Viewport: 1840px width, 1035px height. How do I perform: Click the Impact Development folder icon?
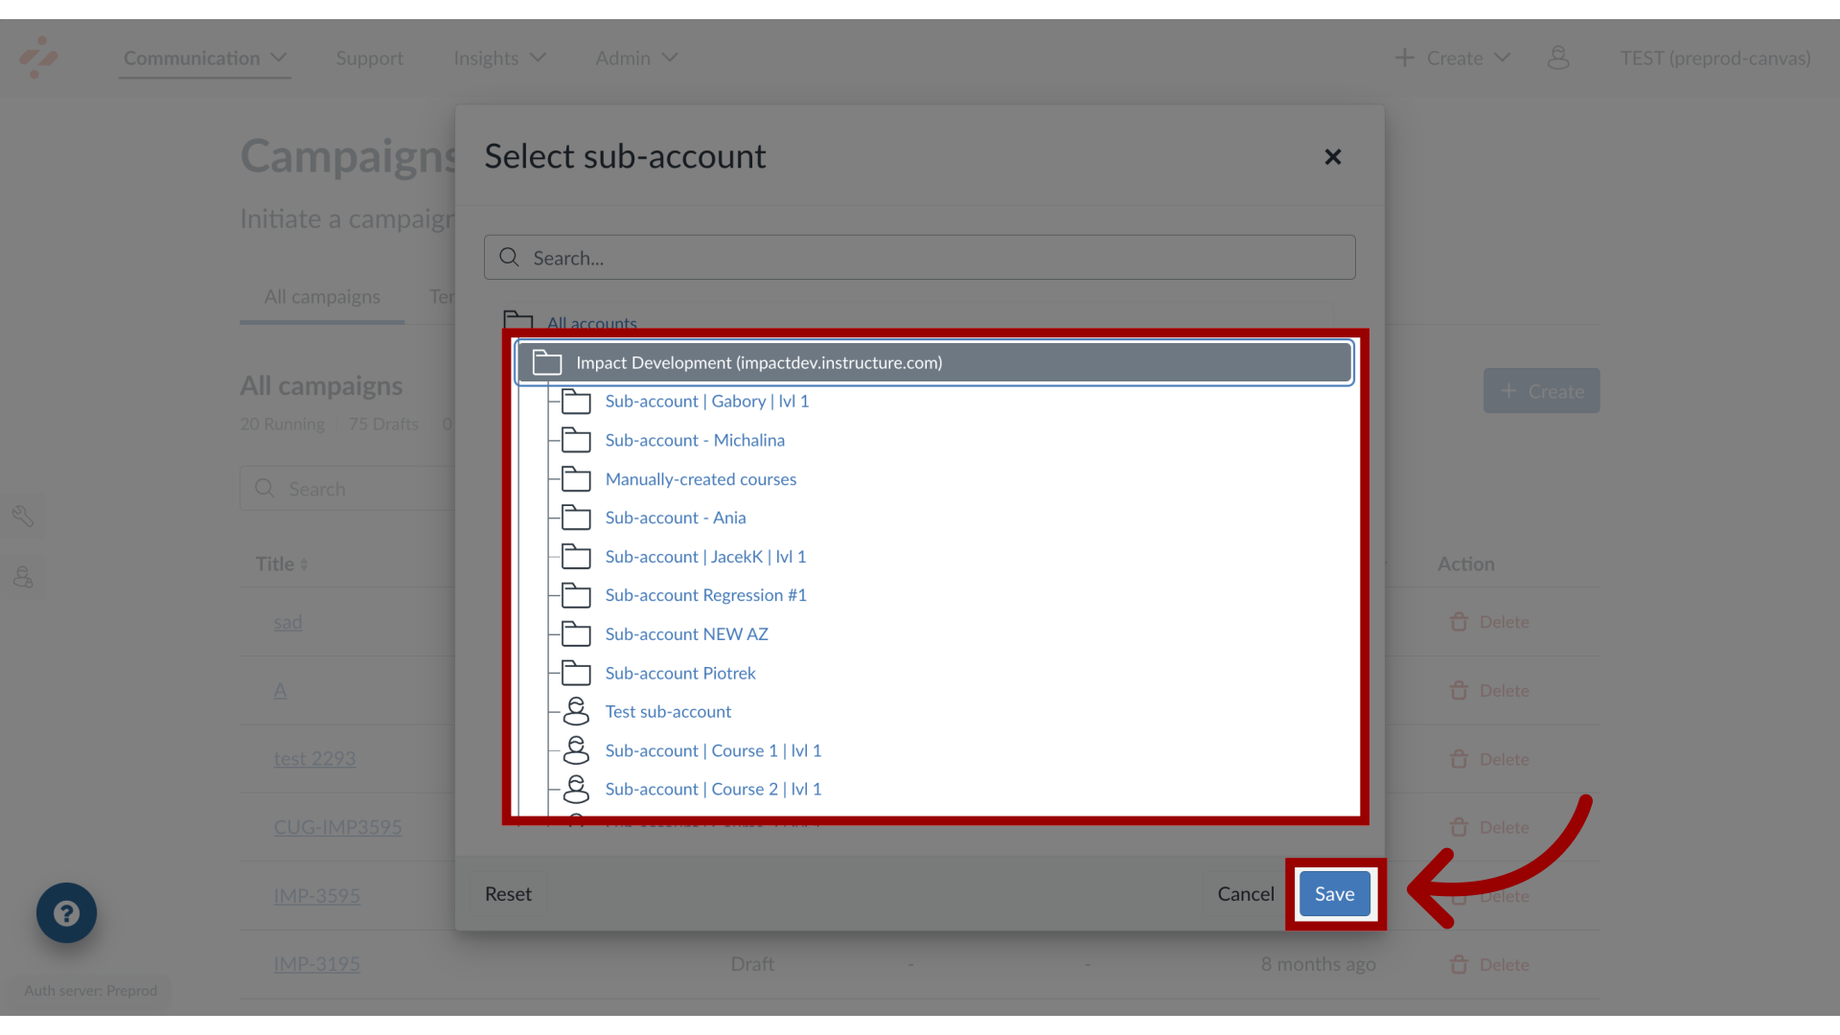pos(547,362)
